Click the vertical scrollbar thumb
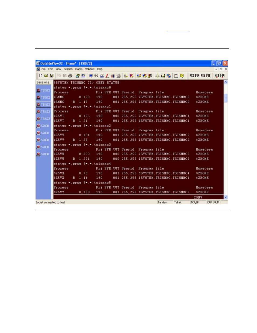The height and width of the screenshot is (333, 257). [x=226, y=98]
